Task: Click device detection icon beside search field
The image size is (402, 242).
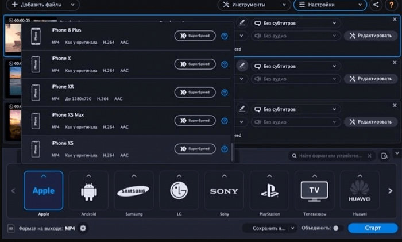Action: 384,156
